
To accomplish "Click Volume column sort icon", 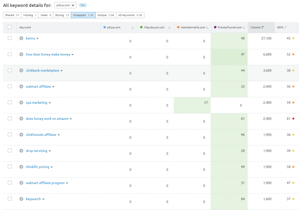I will point(263,27).
